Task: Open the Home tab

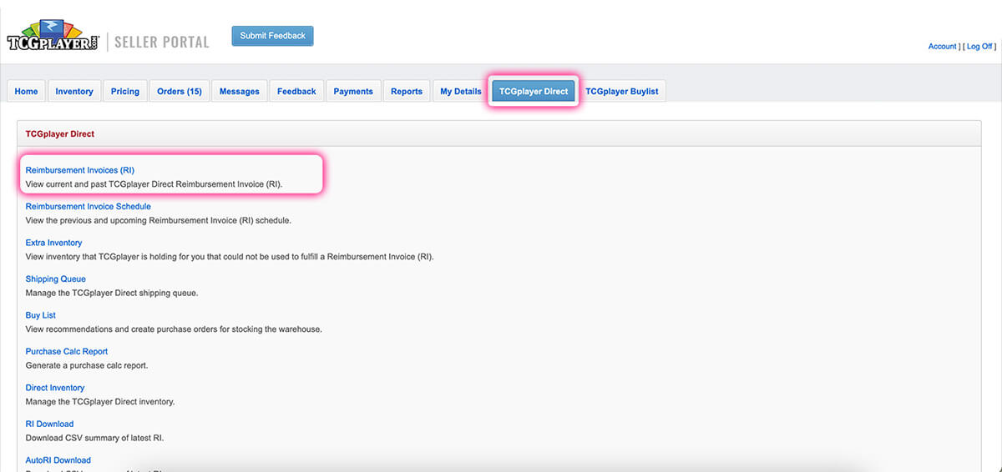Action: point(26,92)
